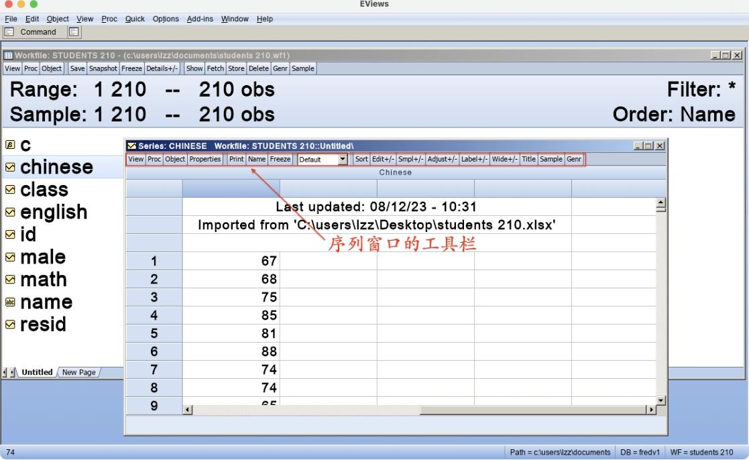
Task: Click the horizontal scrollbar in series window
Action: tap(419, 409)
